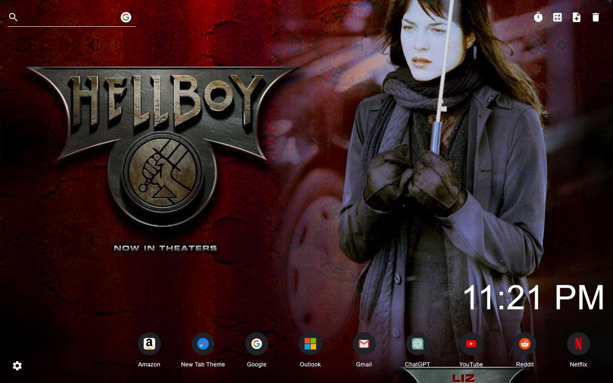Click the search magnifier icon

coord(13,17)
